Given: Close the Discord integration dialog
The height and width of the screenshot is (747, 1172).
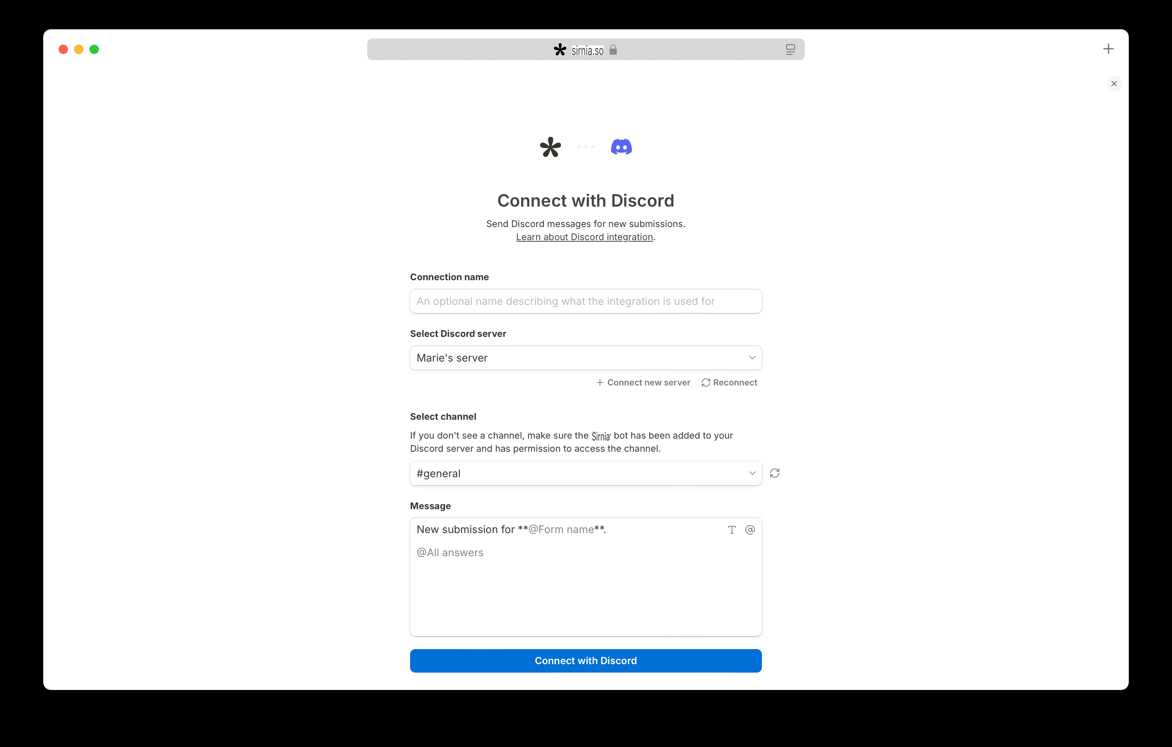Looking at the screenshot, I should tap(1114, 84).
